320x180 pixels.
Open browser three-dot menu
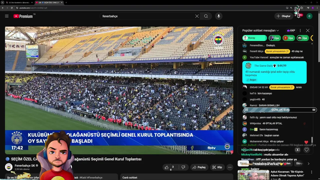[317, 8]
